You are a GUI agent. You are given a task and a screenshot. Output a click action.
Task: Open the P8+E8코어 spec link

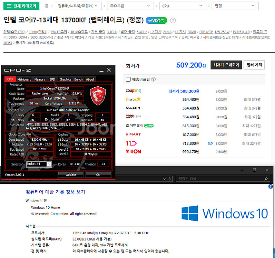click(x=59, y=32)
